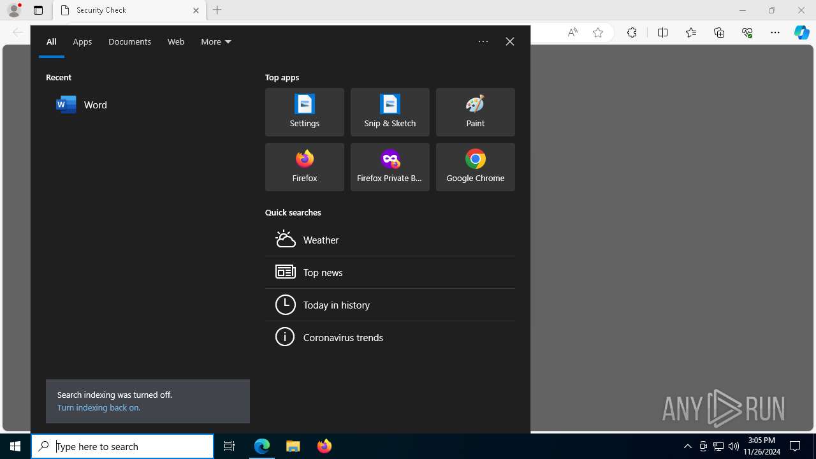Switch to the All search tab
Image resolution: width=816 pixels, height=459 pixels.
pos(51,41)
